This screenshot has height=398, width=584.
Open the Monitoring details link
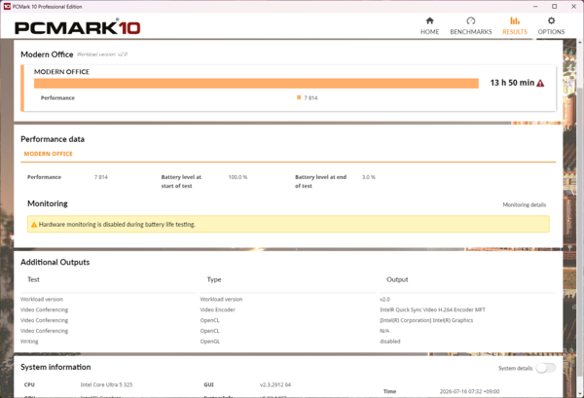pyautogui.click(x=524, y=204)
